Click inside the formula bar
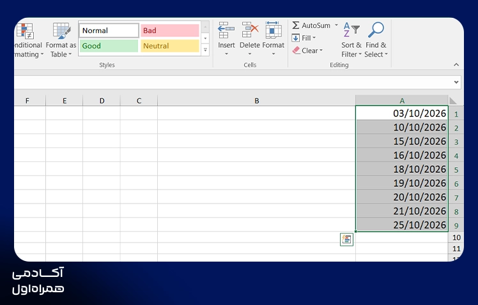 [x=233, y=82]
